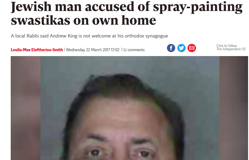Screen dimensions: 249x160
Task: Select the article headline's first line
Action: [127, 7]
